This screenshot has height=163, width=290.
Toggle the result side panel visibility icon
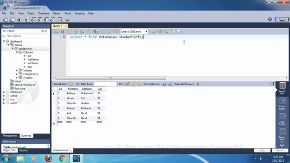(272, 84)
